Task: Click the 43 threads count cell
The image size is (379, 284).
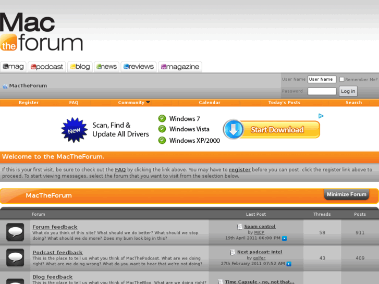Action: (322, 258)
